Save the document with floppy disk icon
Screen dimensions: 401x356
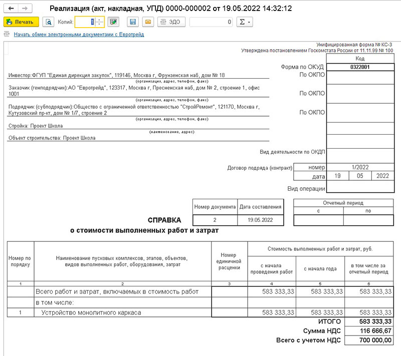pyautogui.click(x=132, y=22)
